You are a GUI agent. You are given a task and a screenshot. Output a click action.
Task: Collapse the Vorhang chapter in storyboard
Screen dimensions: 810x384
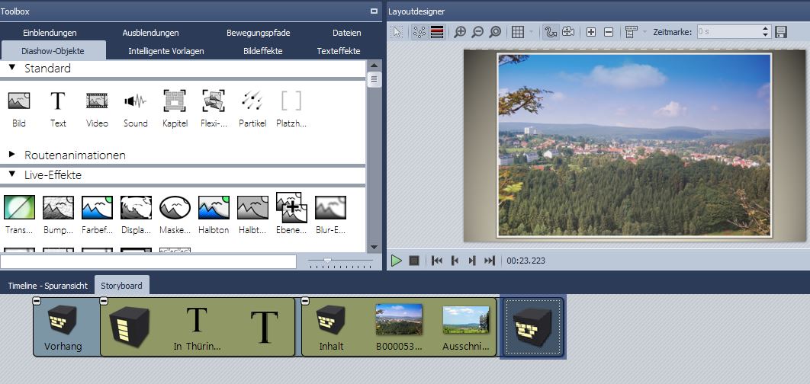pyautogui.click(x=37, y=302)
